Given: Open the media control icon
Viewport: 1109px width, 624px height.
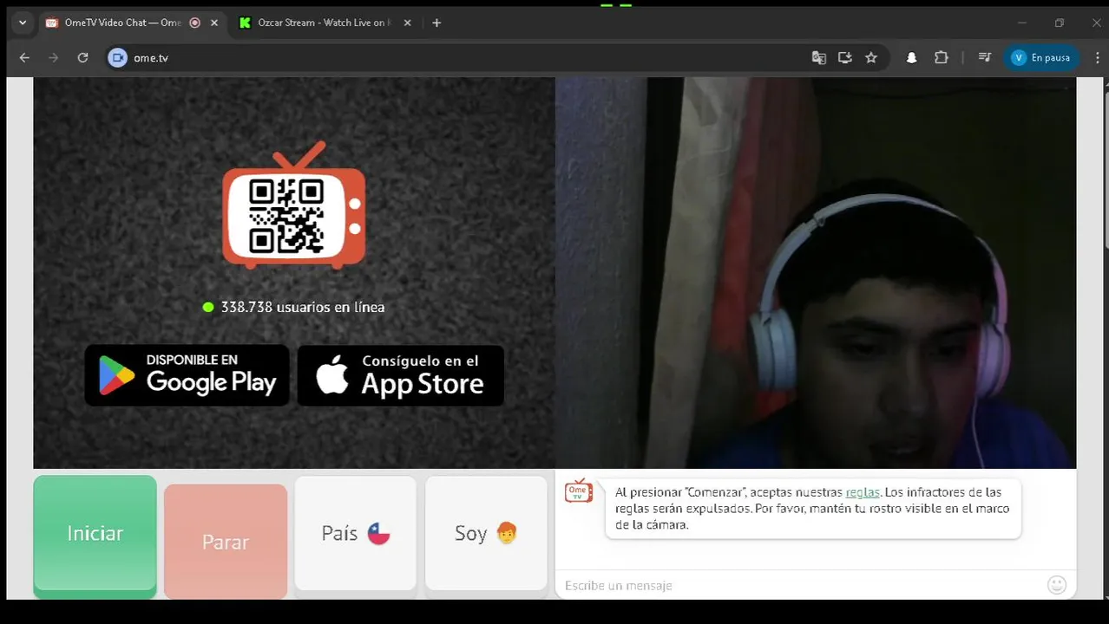Looking at the screenshot, I should [984, 57].
